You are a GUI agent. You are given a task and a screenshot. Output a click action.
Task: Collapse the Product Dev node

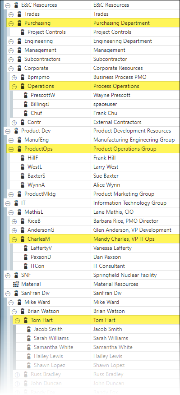8,131
